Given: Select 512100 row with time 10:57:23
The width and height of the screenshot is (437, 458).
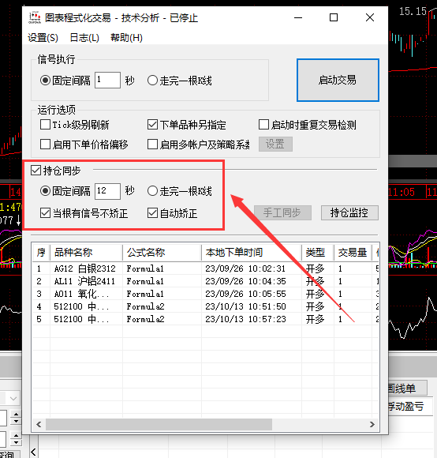Looking at the screenshot, I should coord(205,319).
